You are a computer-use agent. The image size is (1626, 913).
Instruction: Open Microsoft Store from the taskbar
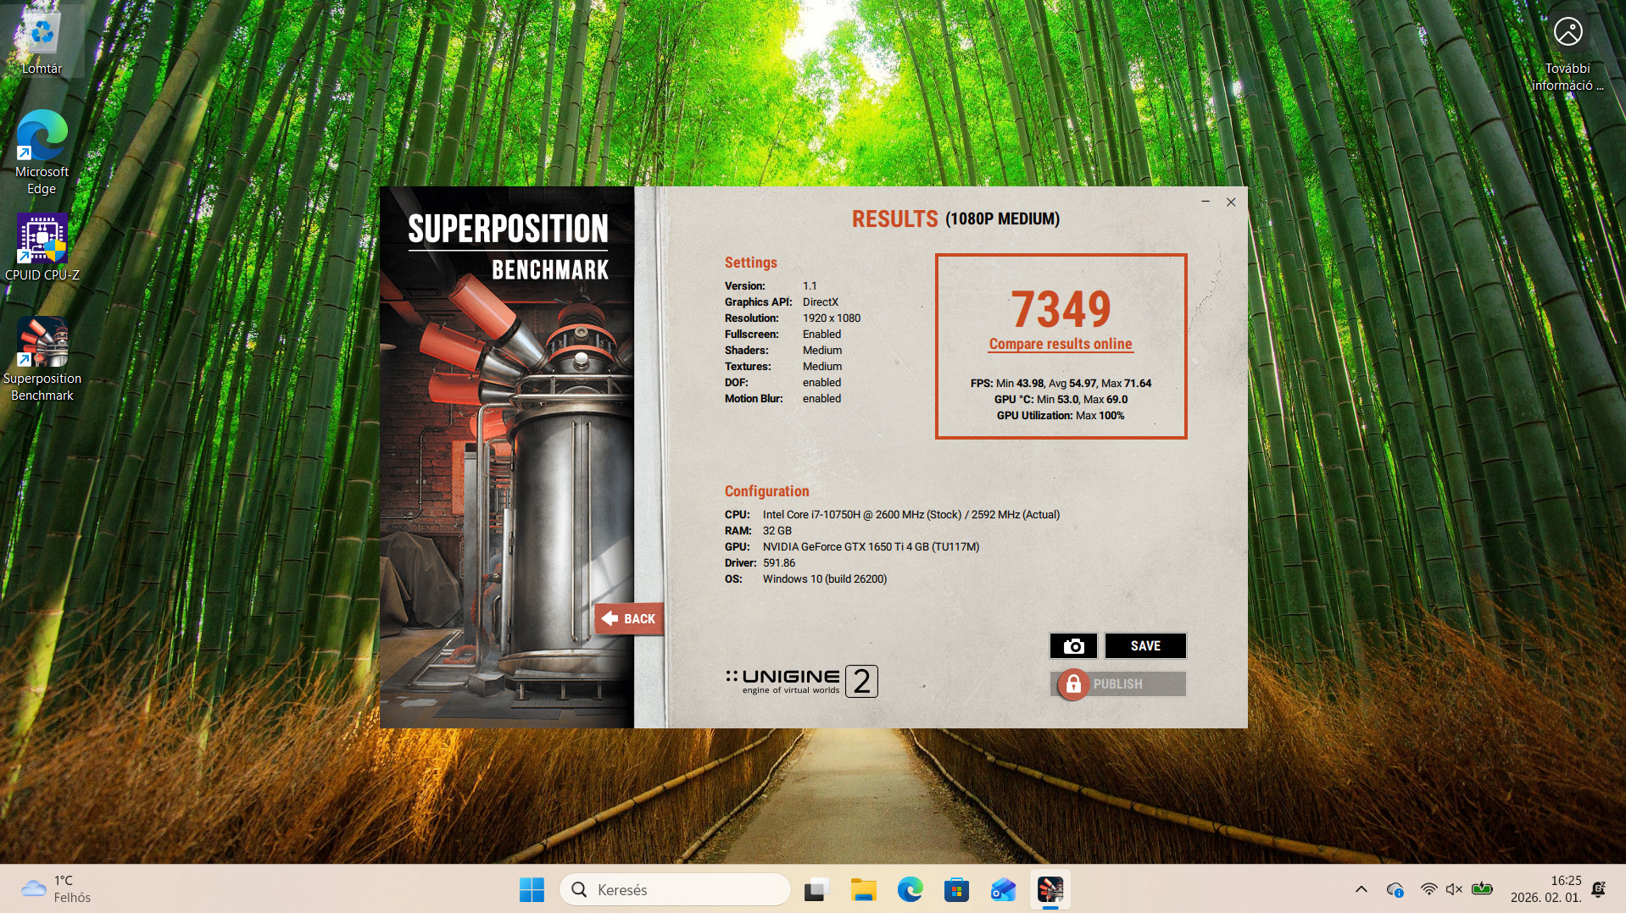coord(956,890)
